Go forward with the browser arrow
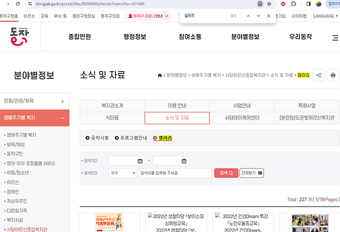 click(x=7, y=4)
